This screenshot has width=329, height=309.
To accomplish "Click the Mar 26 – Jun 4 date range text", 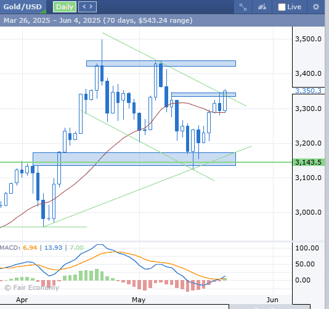I will click(98, 20).
